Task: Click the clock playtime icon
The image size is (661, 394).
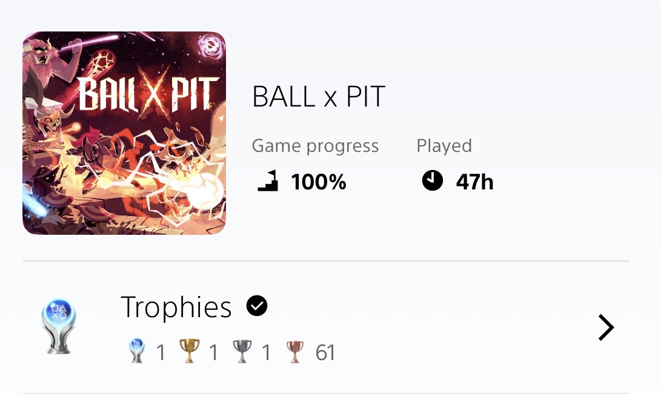Action: [433, 181]
